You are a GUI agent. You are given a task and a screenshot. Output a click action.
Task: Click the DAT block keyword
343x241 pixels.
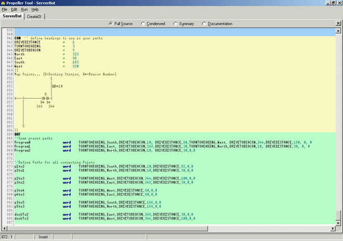18,134
